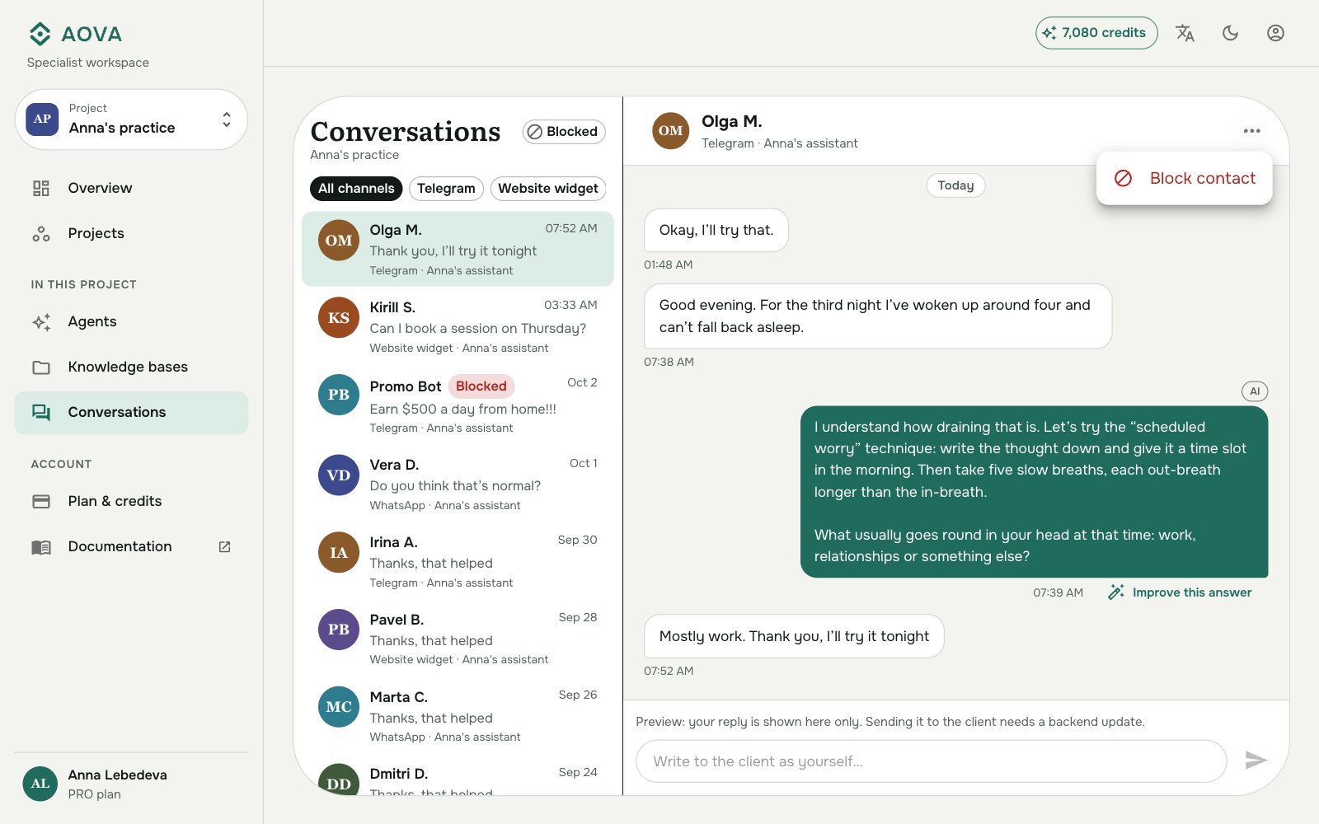Go to Agents section
This screenshot has height=824, width=1319.
pyautogui.click(x=131, y=321)
